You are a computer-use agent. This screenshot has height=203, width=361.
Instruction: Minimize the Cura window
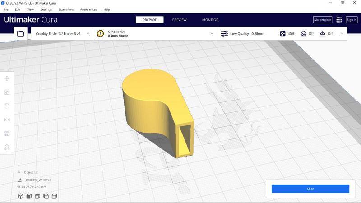(330, 3)
